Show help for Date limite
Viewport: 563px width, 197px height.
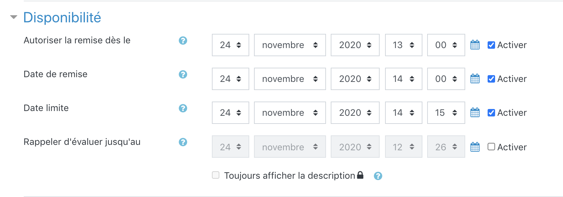tap(183, 108)
